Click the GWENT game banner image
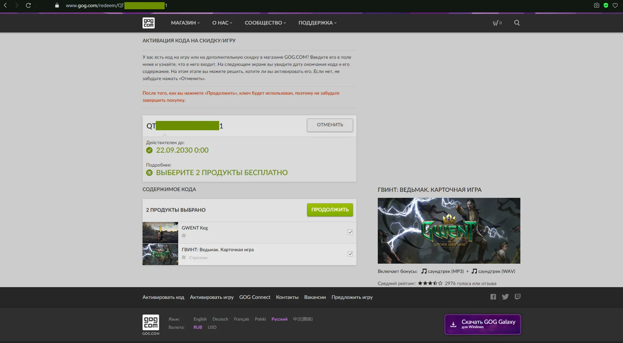Screen dimensions: 623x343 (x=449, y=231)
